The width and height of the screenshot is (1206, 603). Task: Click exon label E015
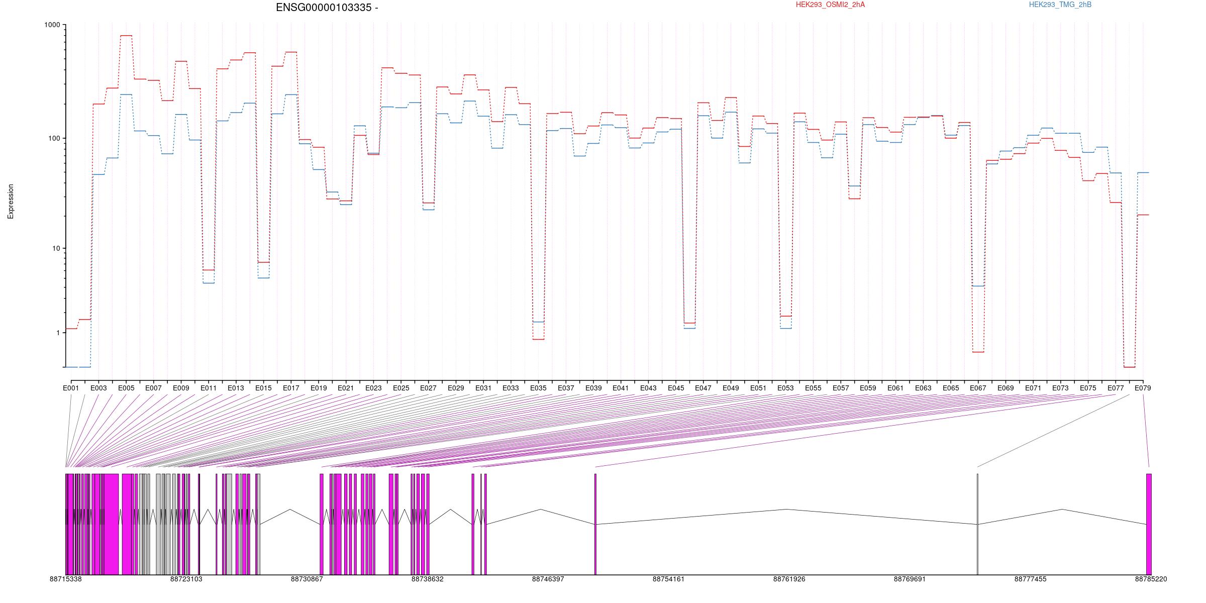[x=263, y=388]
